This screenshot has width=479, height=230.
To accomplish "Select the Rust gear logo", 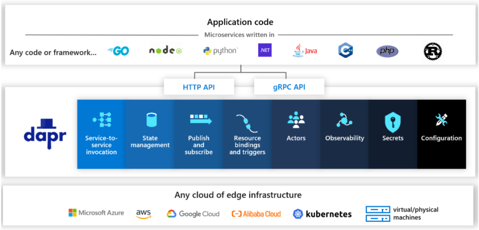I will click(433, 51).
